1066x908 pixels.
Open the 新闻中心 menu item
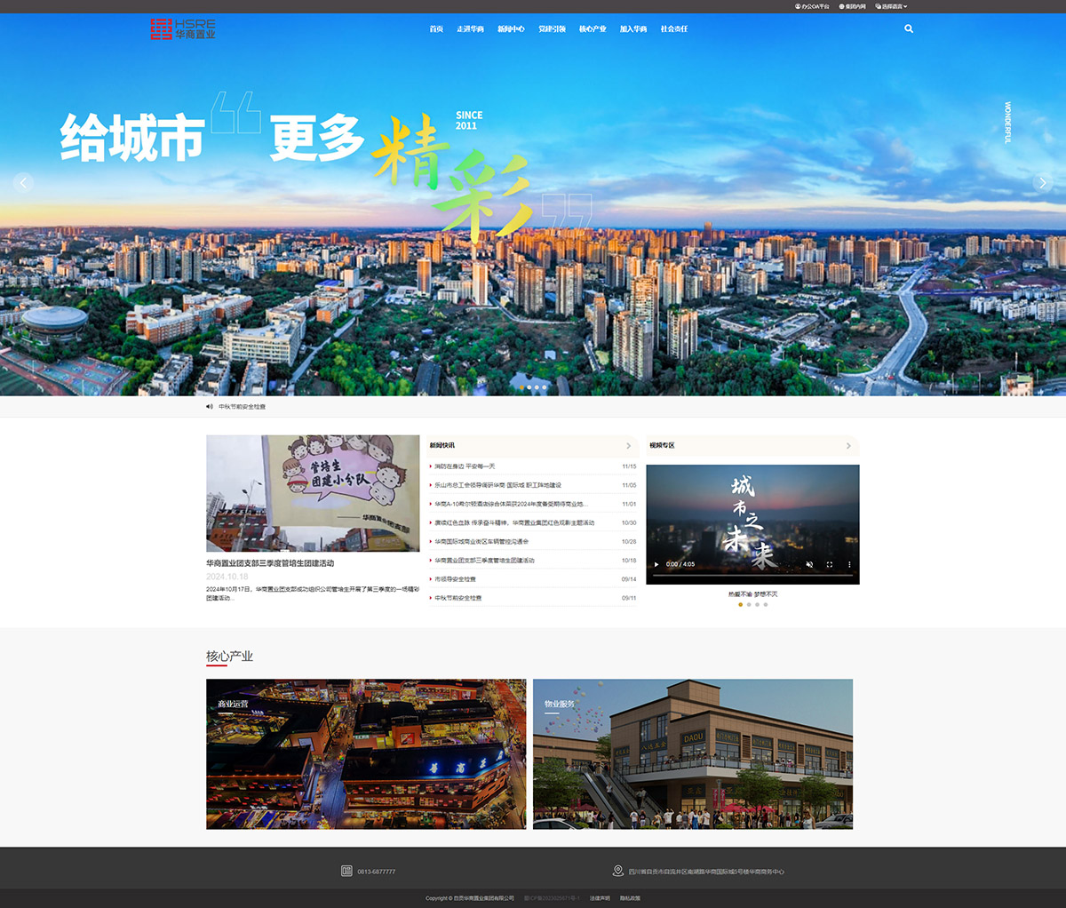point(511,29)
